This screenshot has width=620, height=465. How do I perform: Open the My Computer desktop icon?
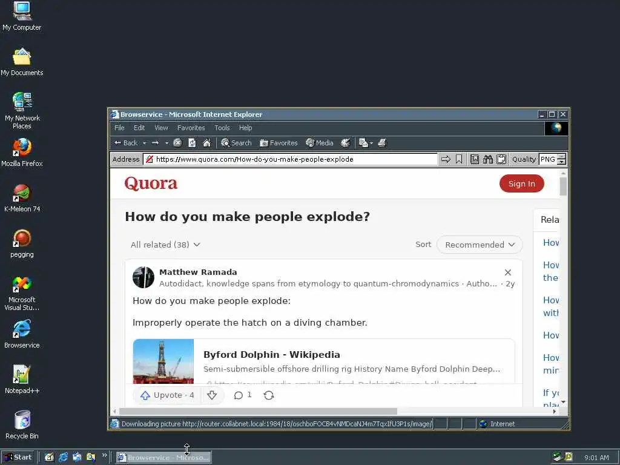[22, 16]
